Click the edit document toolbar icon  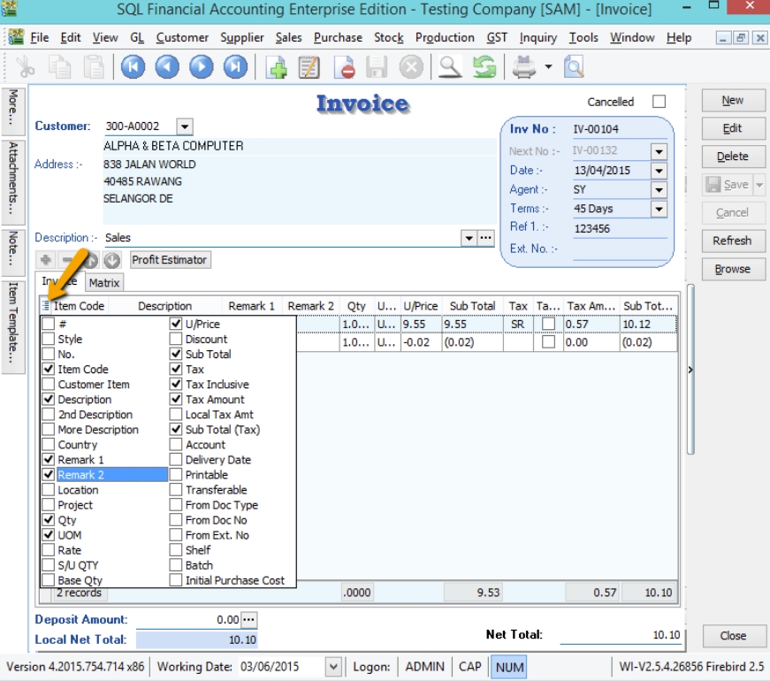[x=309, y=67]
